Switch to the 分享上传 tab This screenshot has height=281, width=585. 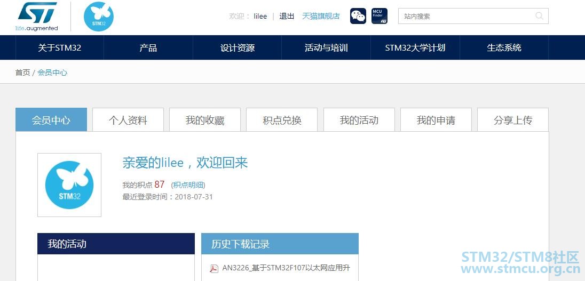[x=513, y=120]
